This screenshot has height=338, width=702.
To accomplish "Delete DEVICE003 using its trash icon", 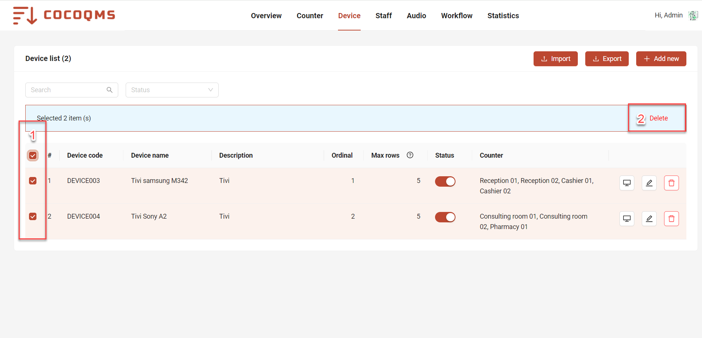I will [x=672, y=183].
